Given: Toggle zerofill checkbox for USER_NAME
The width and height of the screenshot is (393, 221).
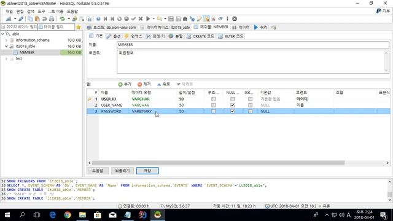Looking at the screenshot, I should [x=250, y=105].
